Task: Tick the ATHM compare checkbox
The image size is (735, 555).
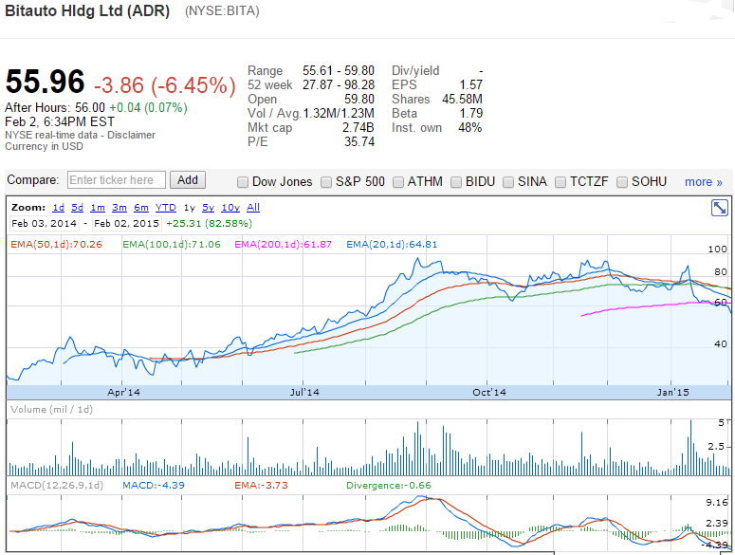Action: tap(398, 182)
